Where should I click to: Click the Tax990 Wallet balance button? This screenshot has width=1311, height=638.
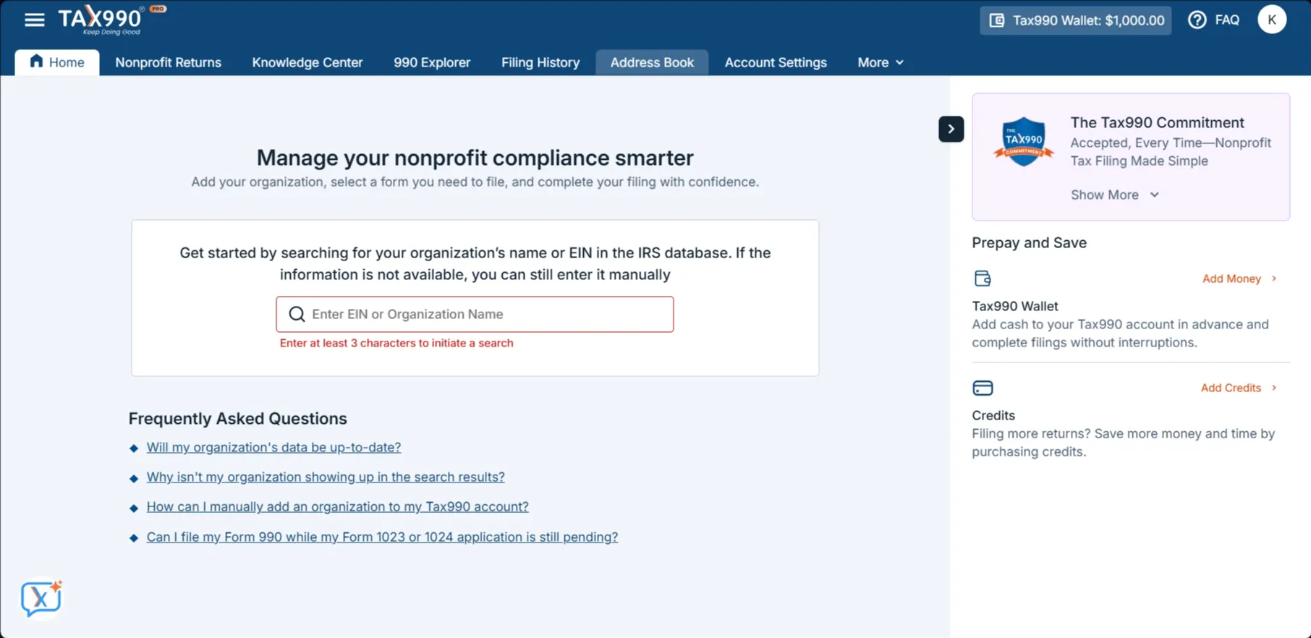[1076, 20]
